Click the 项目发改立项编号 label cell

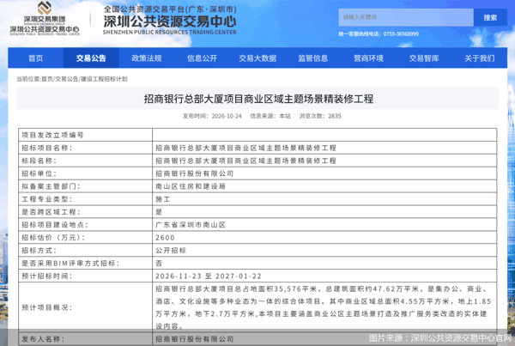pos(85,135)
